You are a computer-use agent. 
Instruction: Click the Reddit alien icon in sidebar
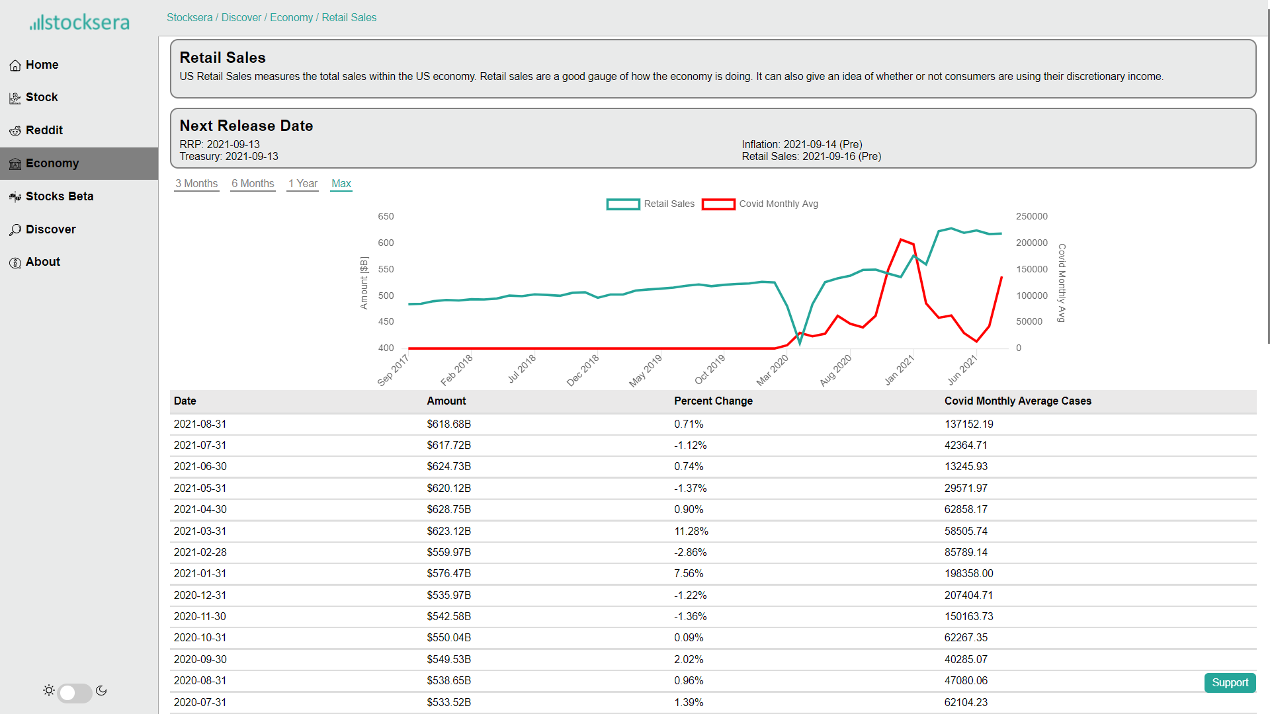pyautogui.click(x=15, y=131)
